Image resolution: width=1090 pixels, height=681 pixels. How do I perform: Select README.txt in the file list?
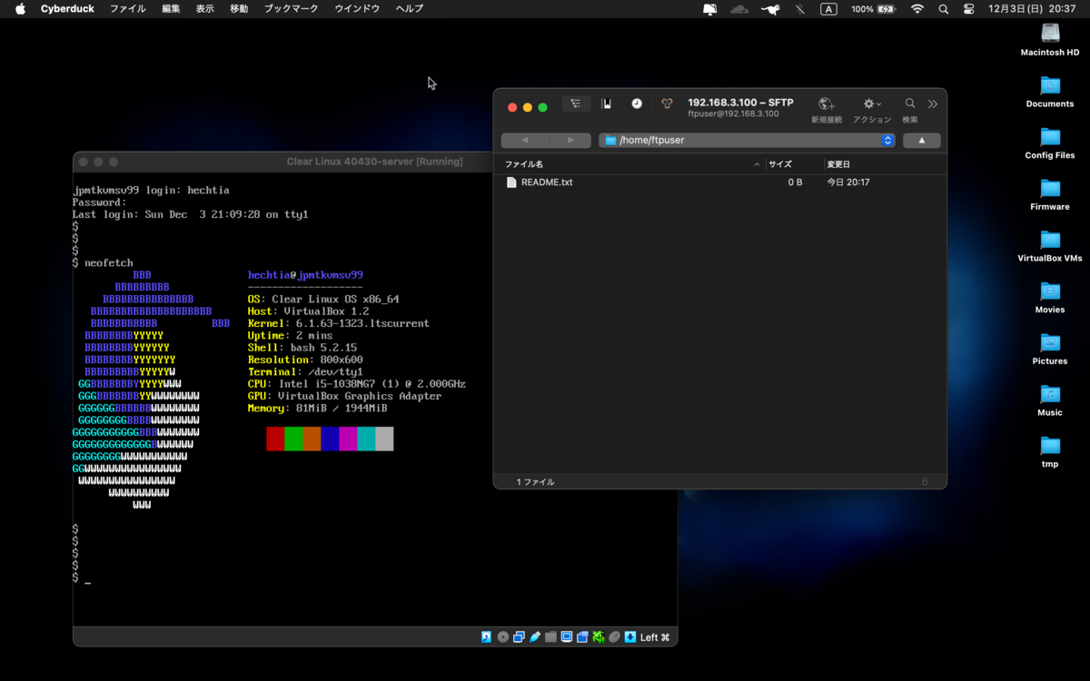pyautogui.click(x=546, y=182)
